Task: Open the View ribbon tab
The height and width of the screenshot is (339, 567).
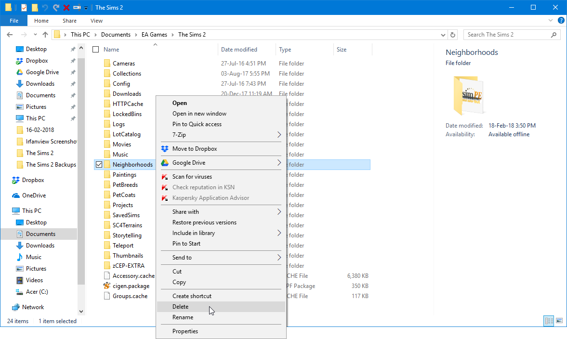Action: coord(96,21)
